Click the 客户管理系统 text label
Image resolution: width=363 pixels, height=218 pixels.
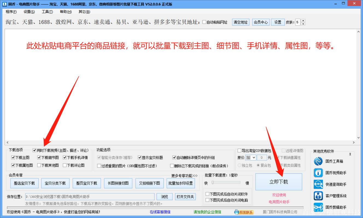point(336,196)
